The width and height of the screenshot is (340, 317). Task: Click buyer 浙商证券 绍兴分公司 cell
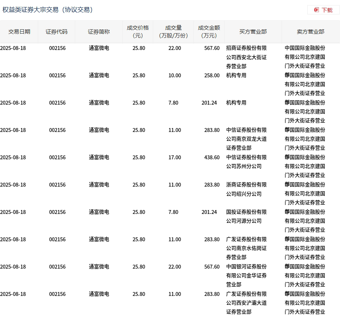(x=246, y=189)
